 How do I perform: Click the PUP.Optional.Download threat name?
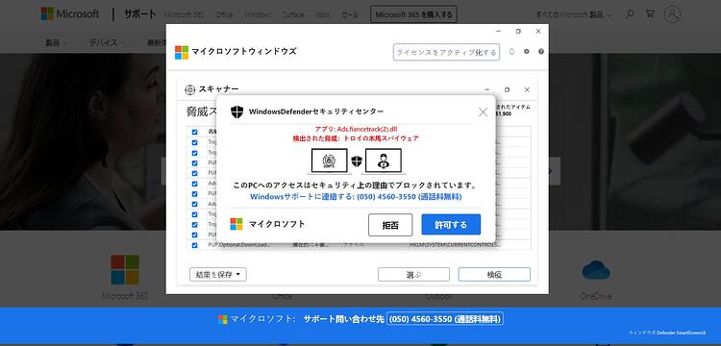coord(239,245)
